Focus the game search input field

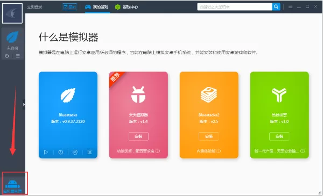(x=235, y=7)
